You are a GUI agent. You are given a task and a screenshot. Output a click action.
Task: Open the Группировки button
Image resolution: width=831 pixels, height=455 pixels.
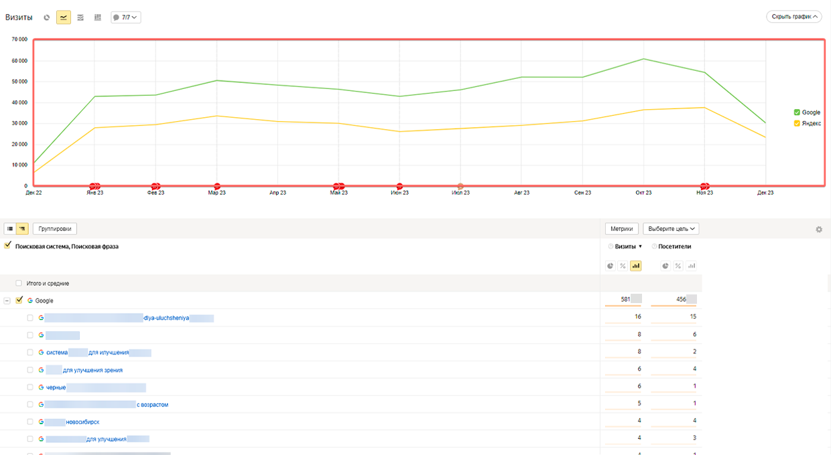pos(55,229)
